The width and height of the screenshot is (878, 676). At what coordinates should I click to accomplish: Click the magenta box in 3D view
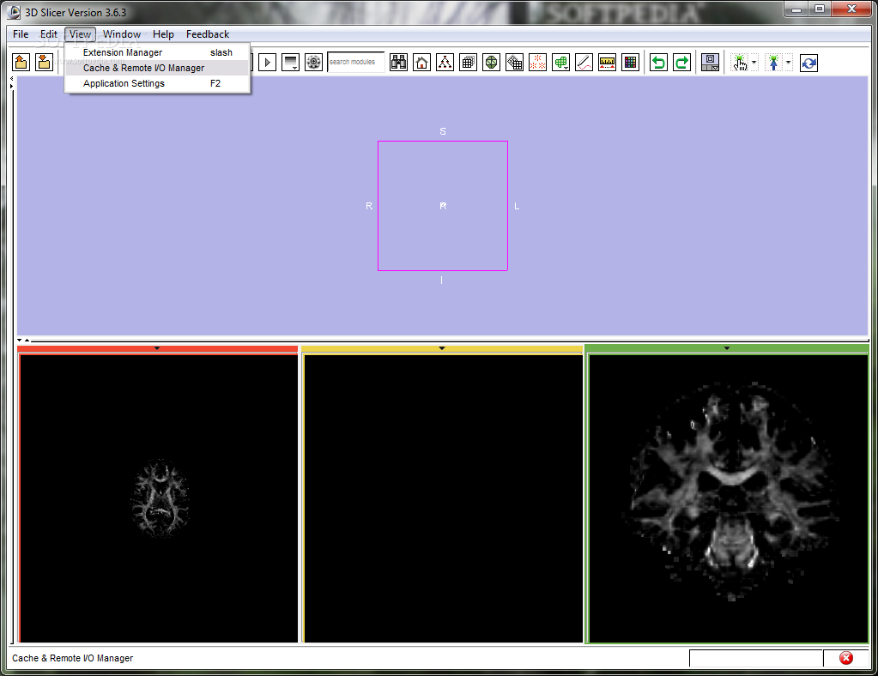[x=443, y=206]
